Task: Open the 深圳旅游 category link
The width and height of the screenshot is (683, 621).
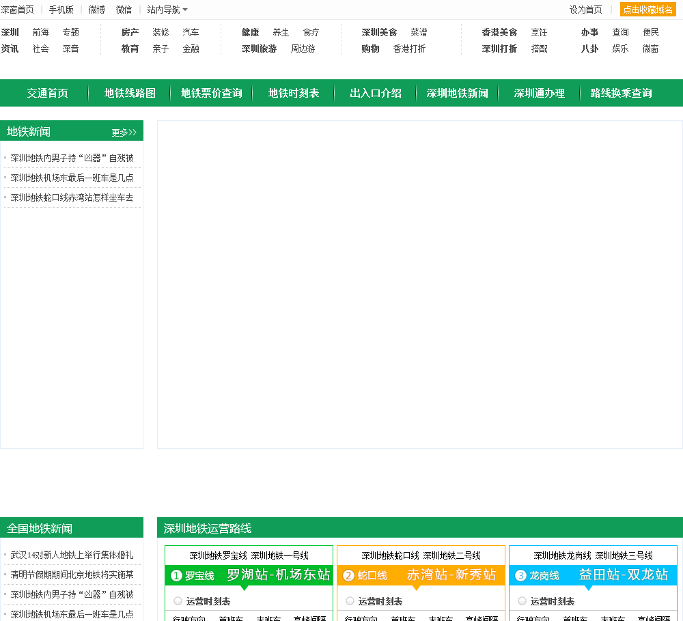Action: click(x=259, y=49)
